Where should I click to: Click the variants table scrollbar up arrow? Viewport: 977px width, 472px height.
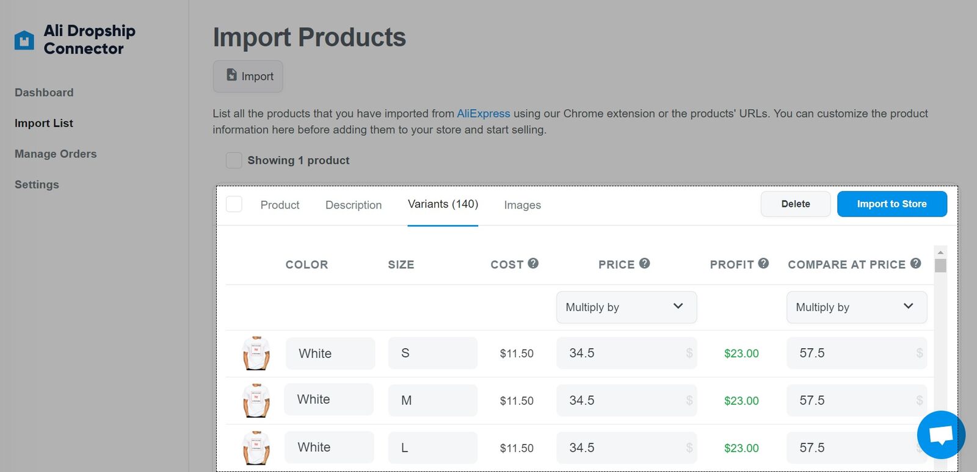pyautogui.click(x=940, y=252)
